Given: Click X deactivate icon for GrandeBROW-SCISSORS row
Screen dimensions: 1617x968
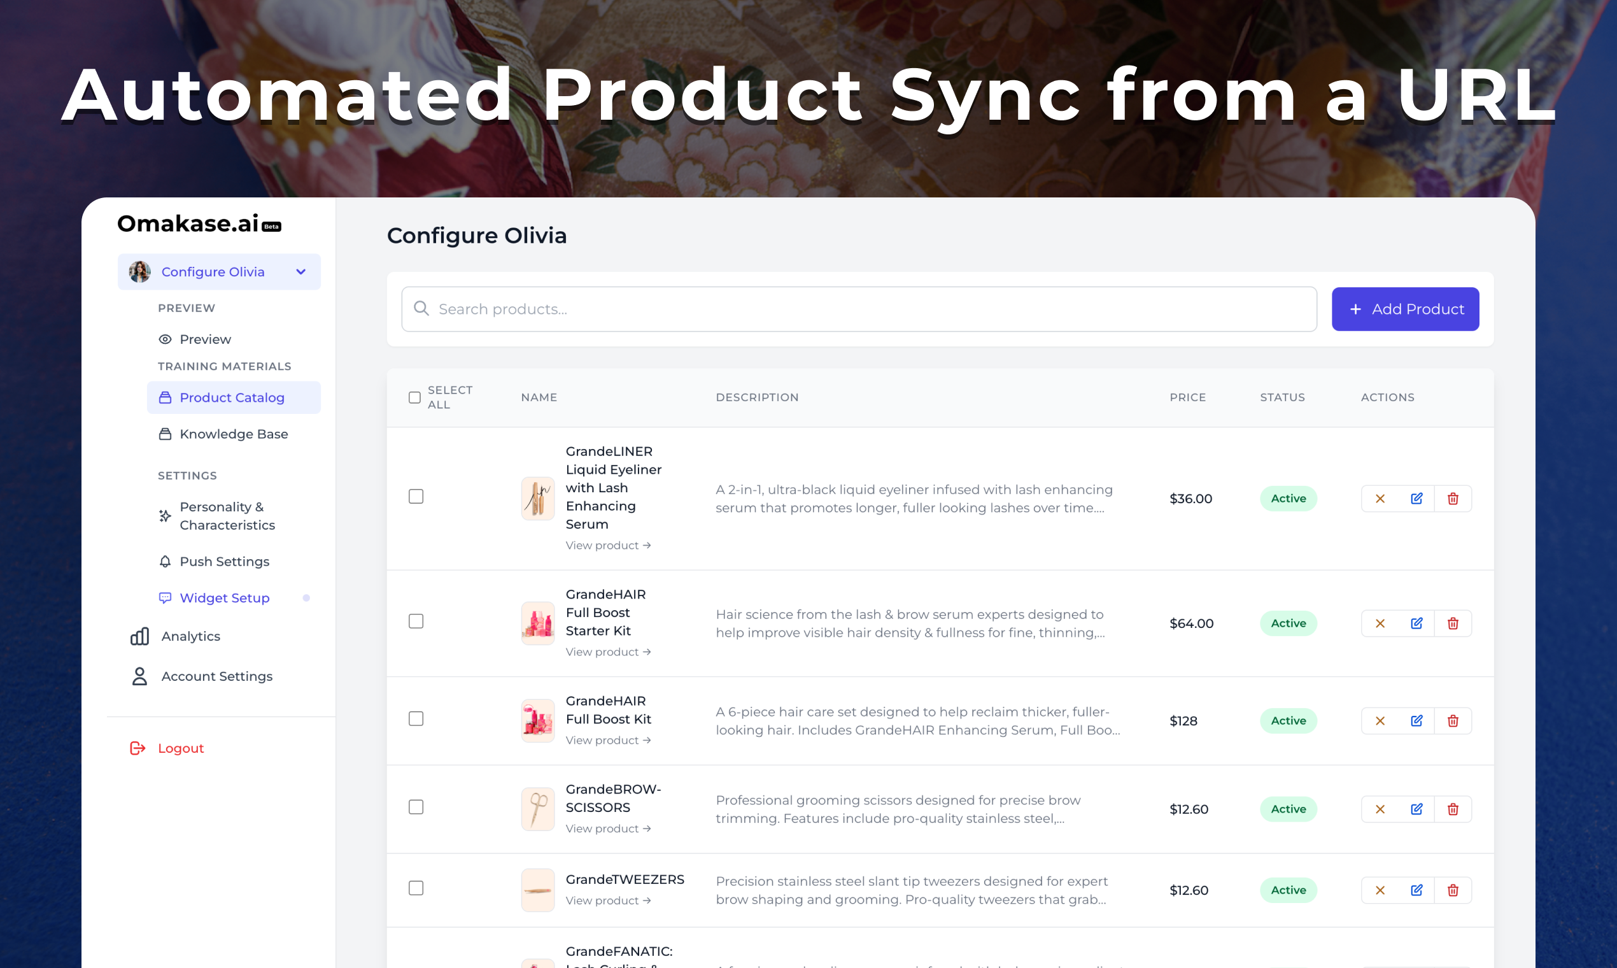Looking at the screenshot, I should pos(1380,809).
